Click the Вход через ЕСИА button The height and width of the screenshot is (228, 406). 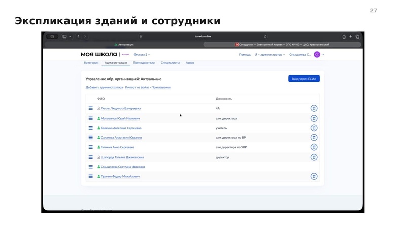304,79
